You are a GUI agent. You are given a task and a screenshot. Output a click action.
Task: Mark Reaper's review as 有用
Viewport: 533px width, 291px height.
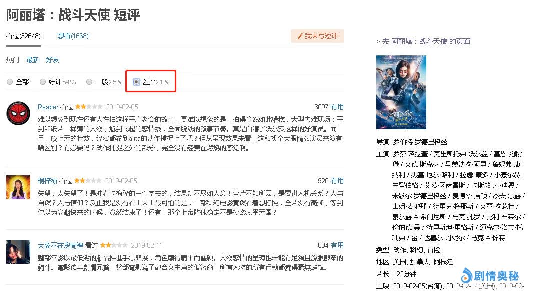click(x=337, y=107)
